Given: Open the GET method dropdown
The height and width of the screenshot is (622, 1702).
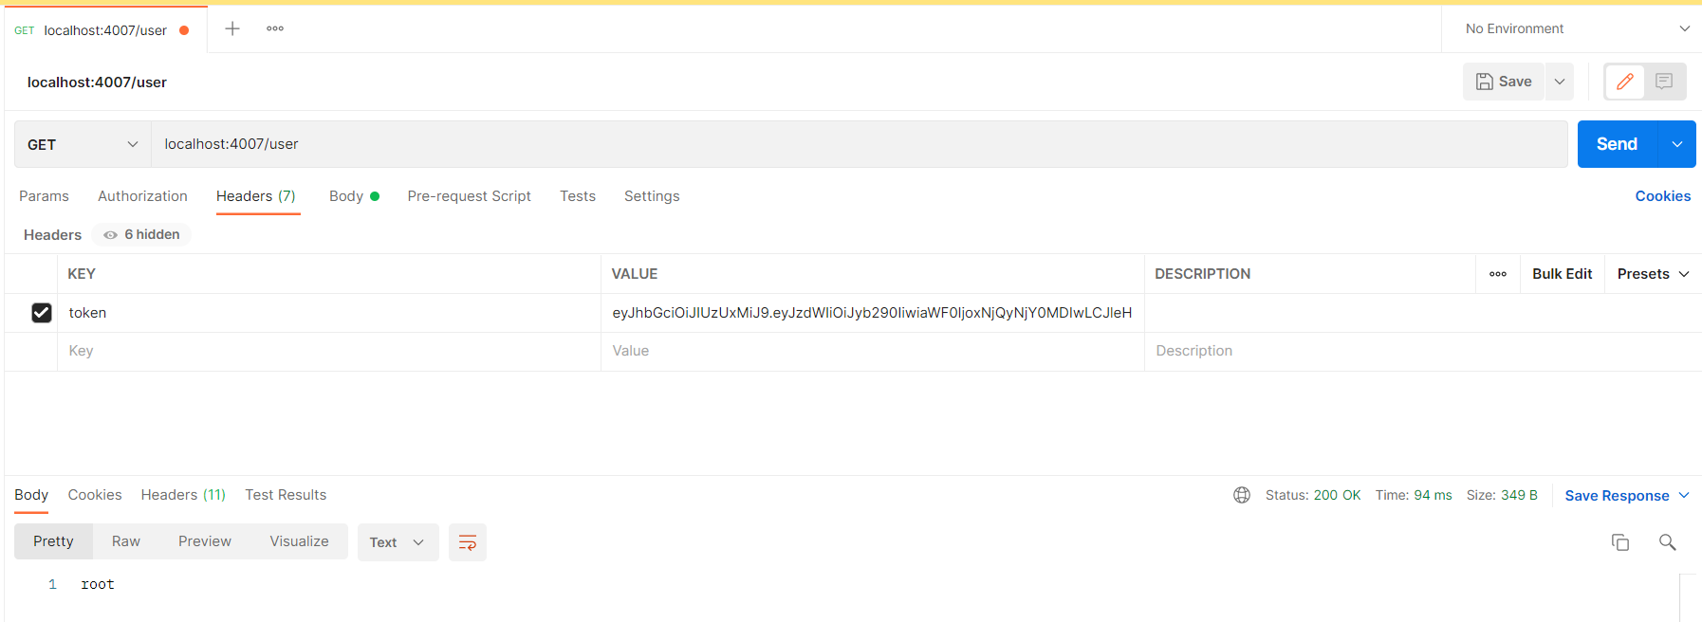Looking at the screenshot, I should pyautogui.click(x=83, y=144).
